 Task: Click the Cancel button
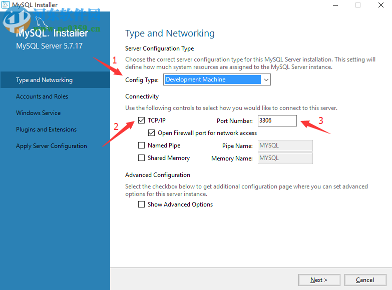tap(365, 280)
